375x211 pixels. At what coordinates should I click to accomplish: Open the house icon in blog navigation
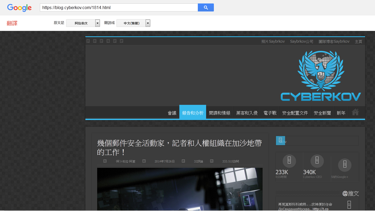pyautogui.click(x=355, y=112)
